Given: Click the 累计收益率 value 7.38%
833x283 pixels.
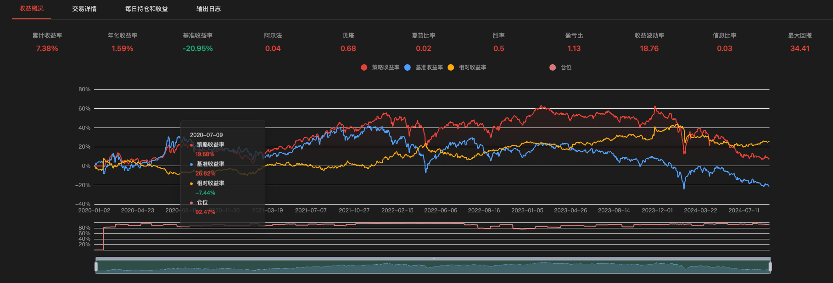Looking at the screenshot, I should pyautogui.click(x=47, y=49).
